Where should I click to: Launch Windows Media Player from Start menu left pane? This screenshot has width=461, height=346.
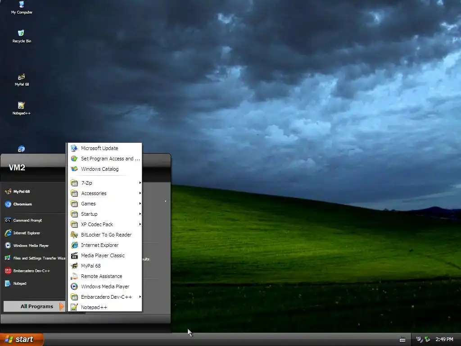pos(34,246)
